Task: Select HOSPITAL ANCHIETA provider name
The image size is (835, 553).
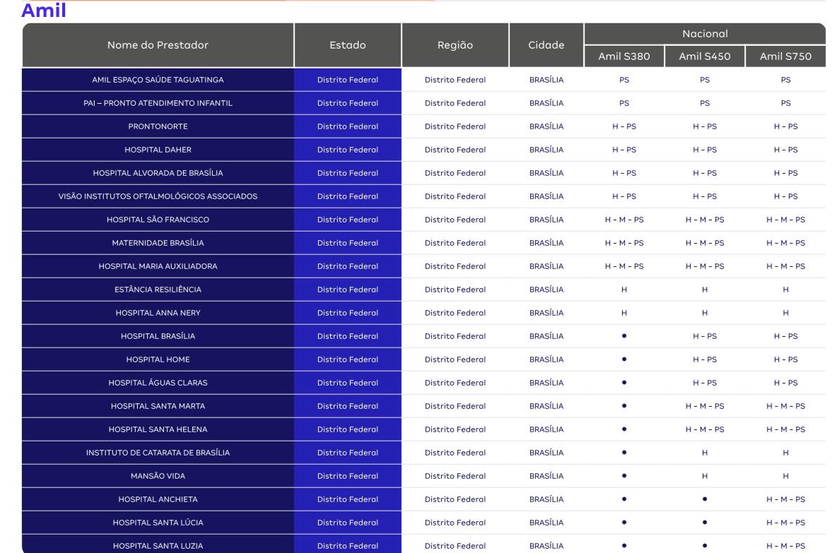Action: 158,500
